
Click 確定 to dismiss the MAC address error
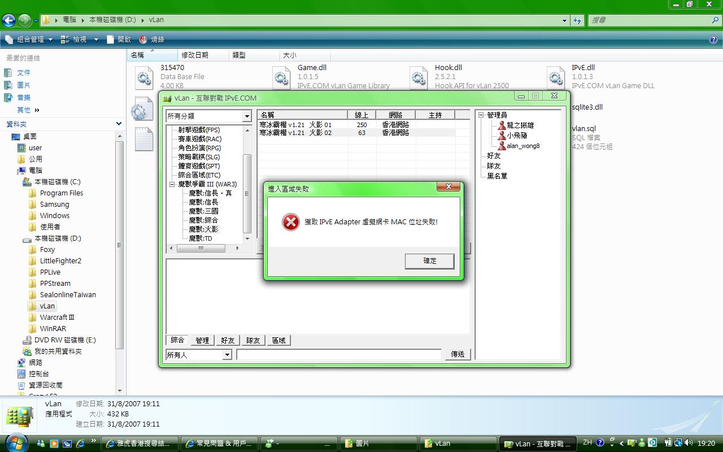click(429, 261)
